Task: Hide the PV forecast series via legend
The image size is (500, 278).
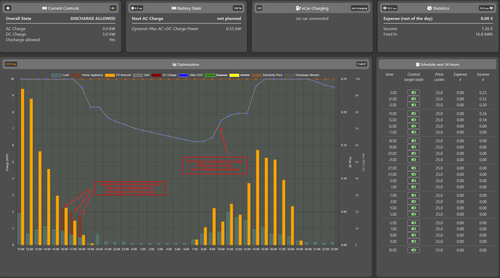Action: 123,75
